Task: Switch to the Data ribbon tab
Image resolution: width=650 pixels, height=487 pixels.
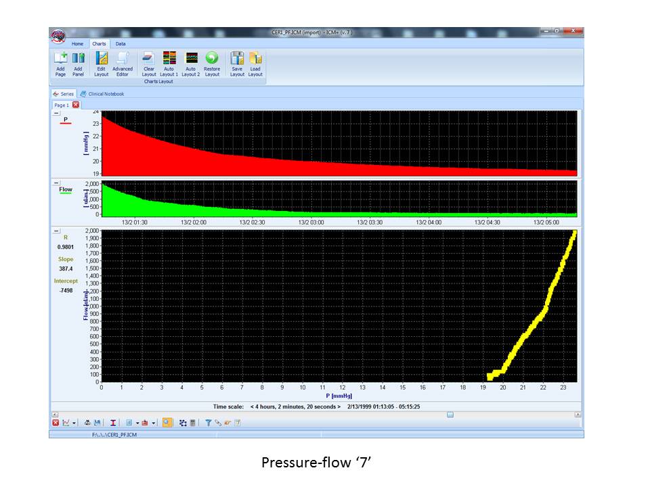Action: click(120, 43)
